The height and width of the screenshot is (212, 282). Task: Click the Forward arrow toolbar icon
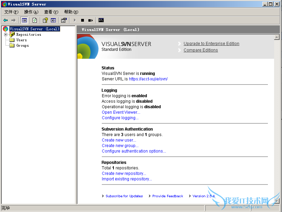[13, 20]
